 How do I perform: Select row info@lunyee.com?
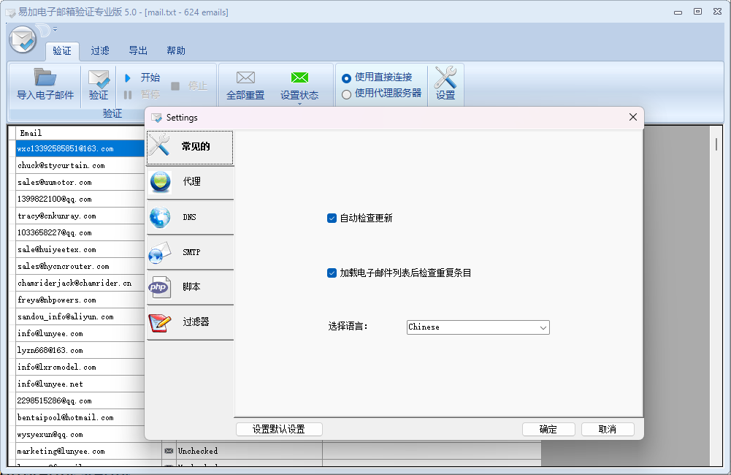80,334
